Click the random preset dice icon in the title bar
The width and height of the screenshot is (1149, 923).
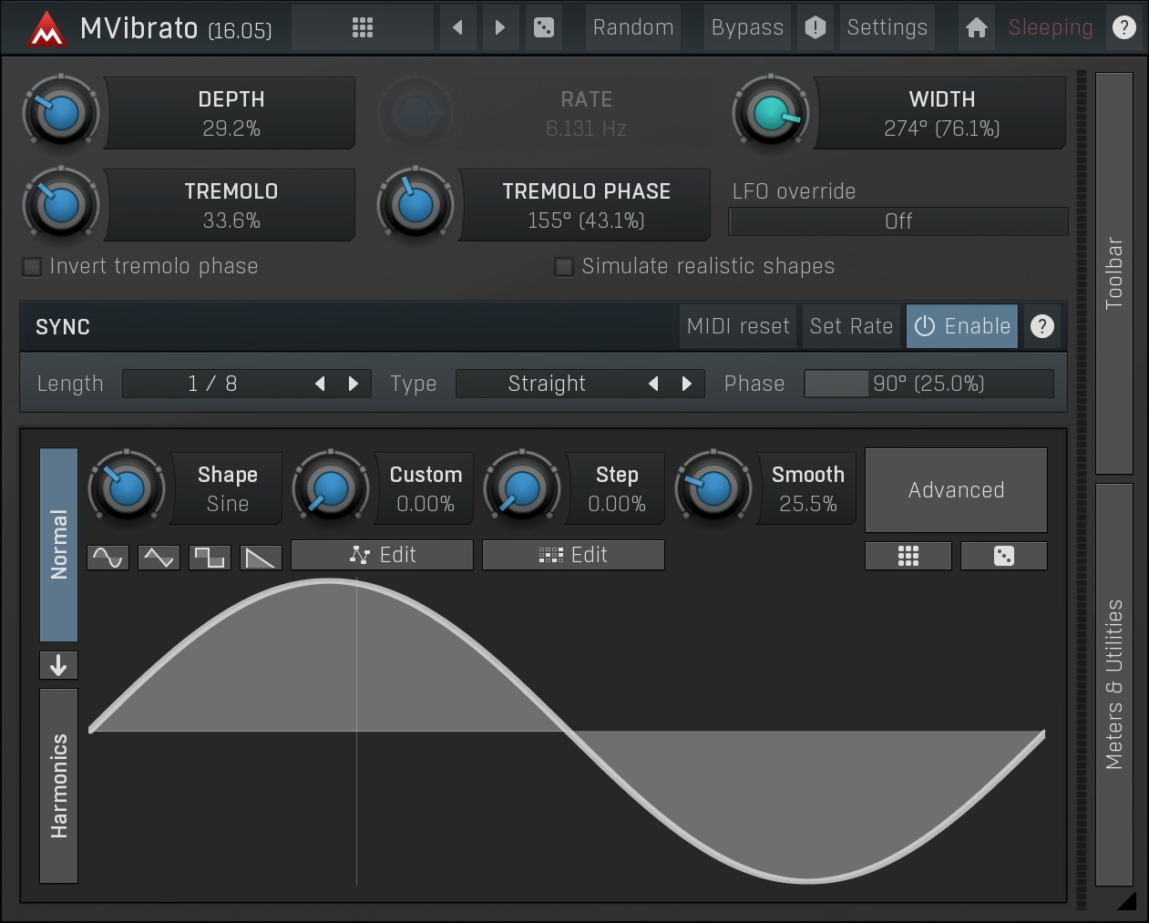[544, 27]
